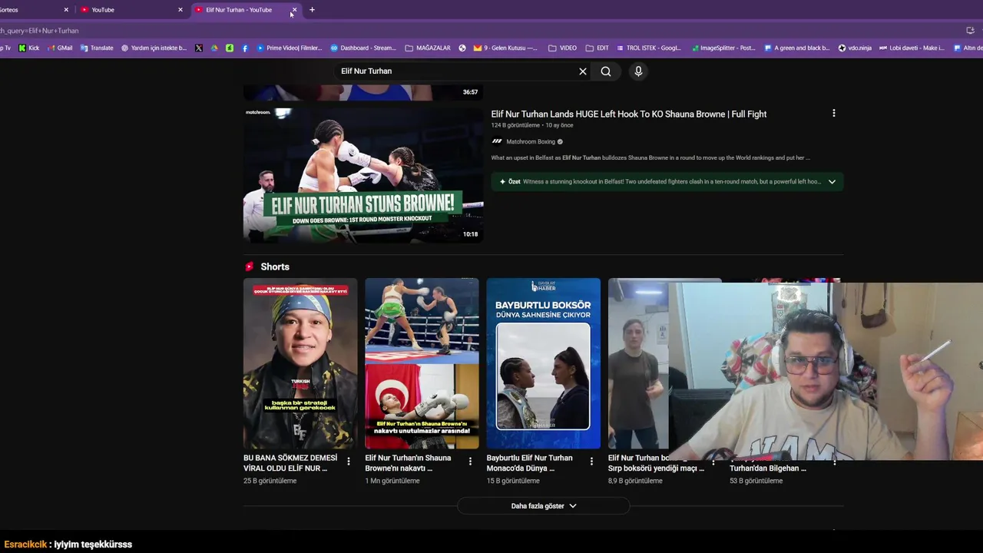Viewport: 983px width, 553px height.
Task: Start voice search with the microphone icon
Action: tap(638, 71)
